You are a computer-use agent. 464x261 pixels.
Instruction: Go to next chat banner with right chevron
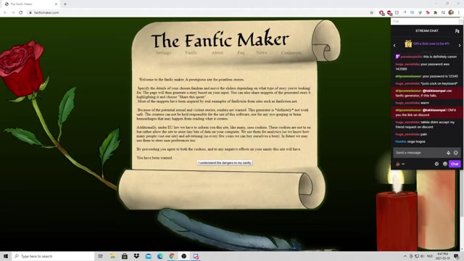tap(460, 45)
